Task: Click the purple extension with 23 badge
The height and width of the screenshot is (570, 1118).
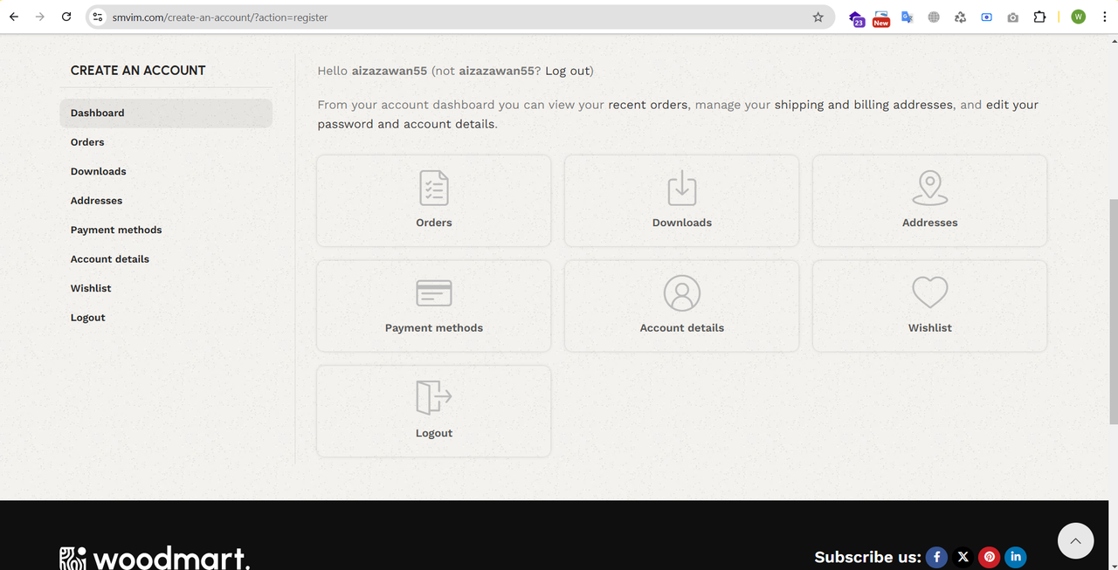Action: click(855, 17)
